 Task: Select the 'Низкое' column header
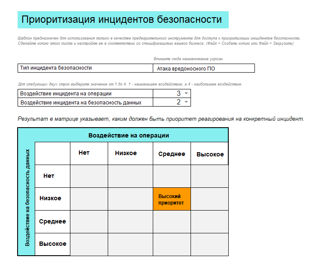(x=126, y=153)
